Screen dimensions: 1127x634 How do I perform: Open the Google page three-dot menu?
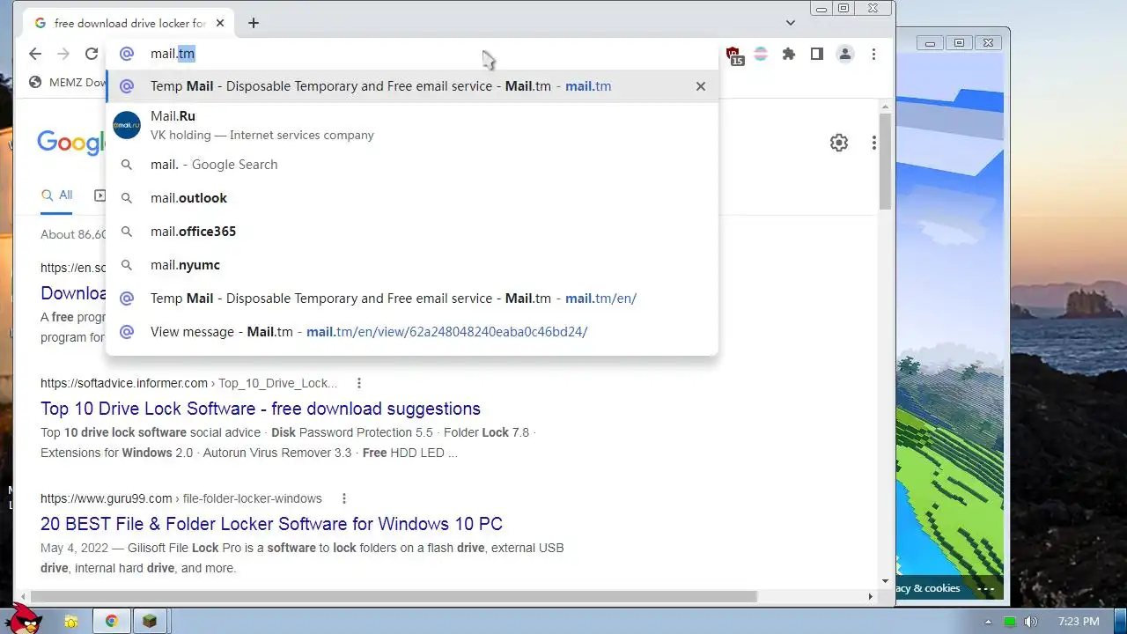[x=873, y=143]
